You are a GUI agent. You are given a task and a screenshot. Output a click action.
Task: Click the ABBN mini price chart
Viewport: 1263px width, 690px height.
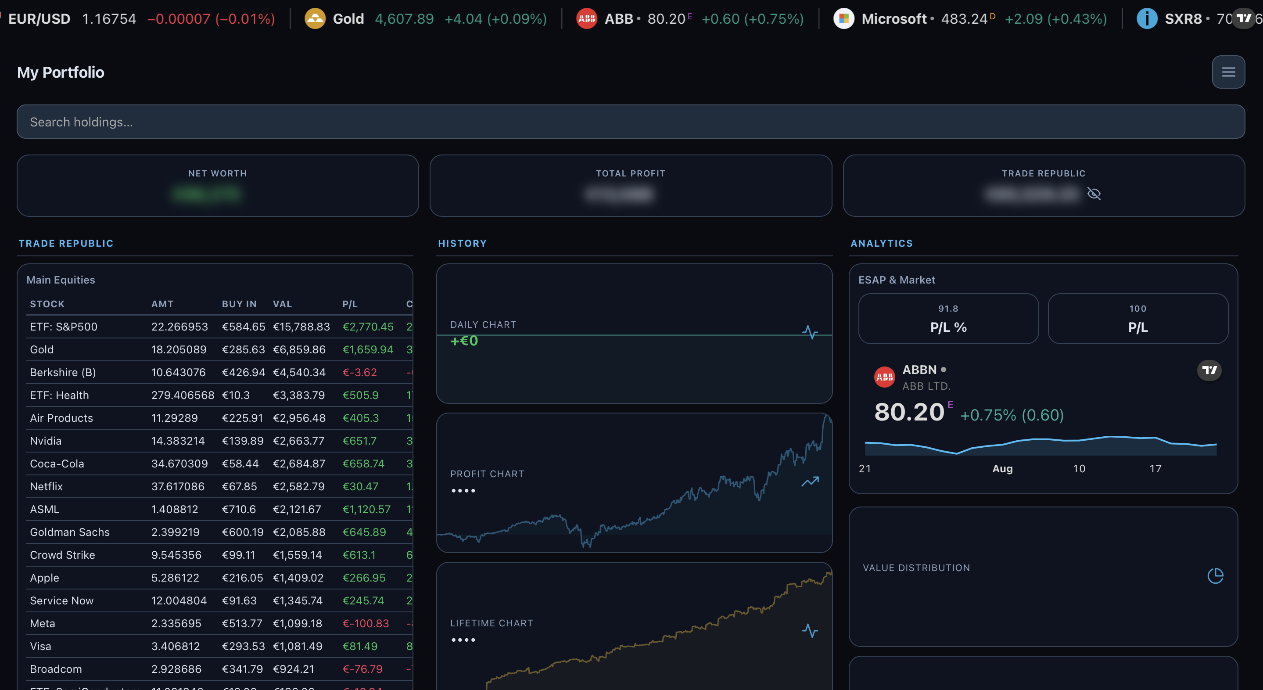pyautogui.click(x=1041, y=445)
